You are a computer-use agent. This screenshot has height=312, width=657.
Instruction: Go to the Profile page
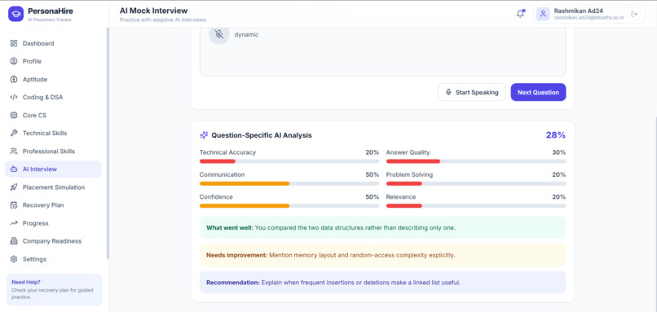click(x=53, y=61)
